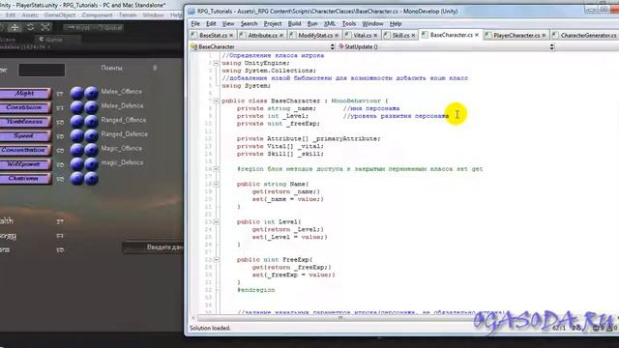
Task: Click the minus (left) sphere in Might row
Action: click(77, 93)
